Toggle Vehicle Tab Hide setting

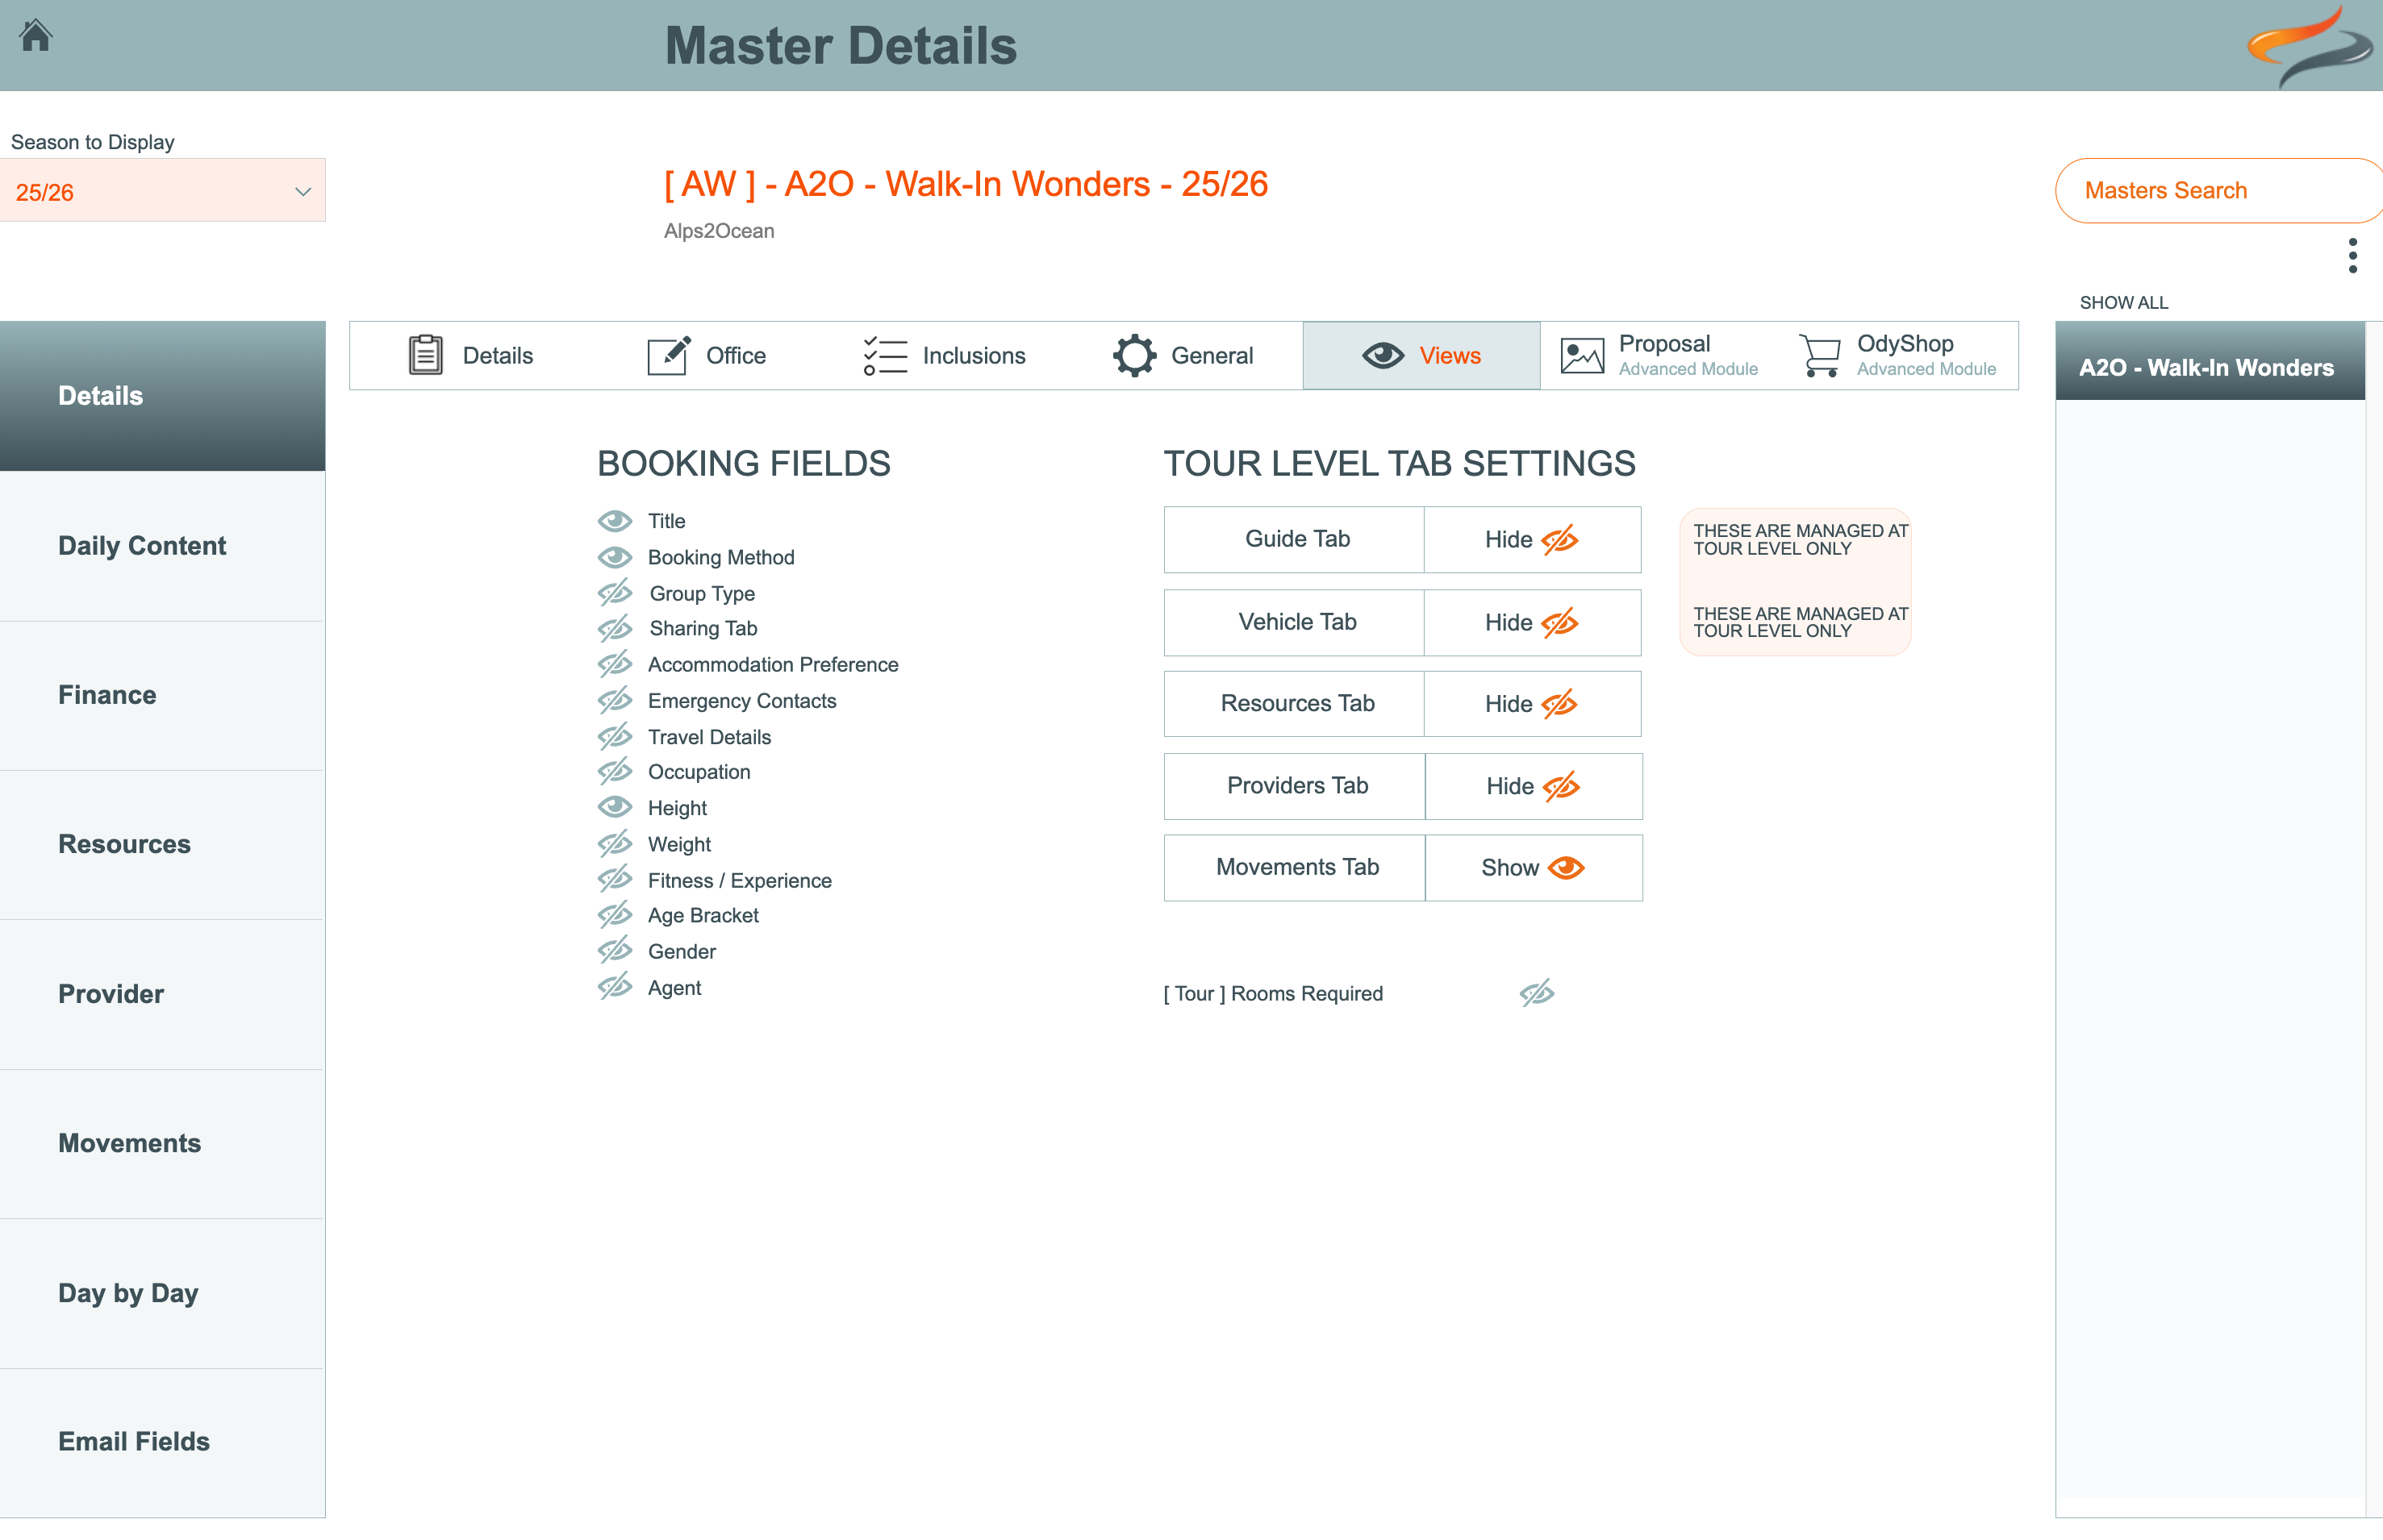[1532, 622]
